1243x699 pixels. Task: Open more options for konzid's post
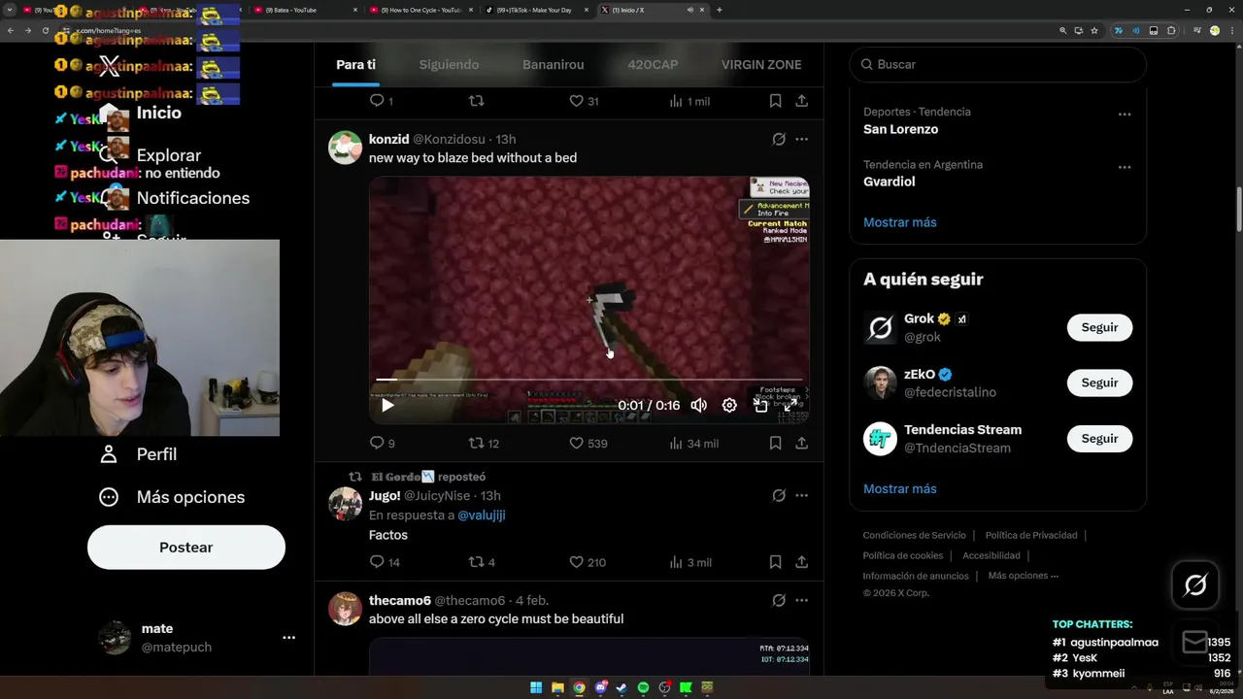801,140
